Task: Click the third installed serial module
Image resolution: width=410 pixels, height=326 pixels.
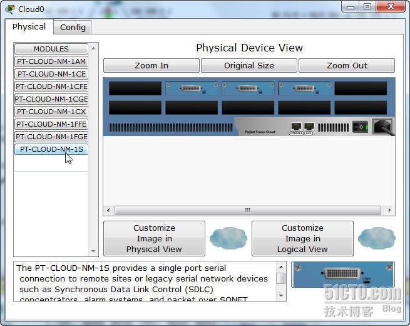Action: (x=304, y=88)
